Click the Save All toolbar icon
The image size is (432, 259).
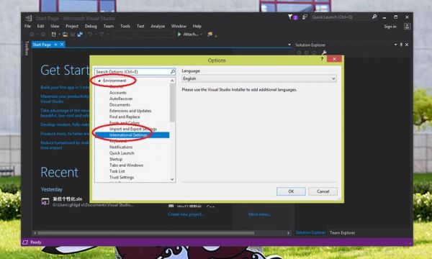point(80,35)
